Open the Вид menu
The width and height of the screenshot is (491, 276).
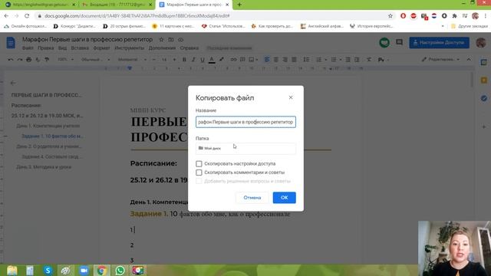point(62,48)
